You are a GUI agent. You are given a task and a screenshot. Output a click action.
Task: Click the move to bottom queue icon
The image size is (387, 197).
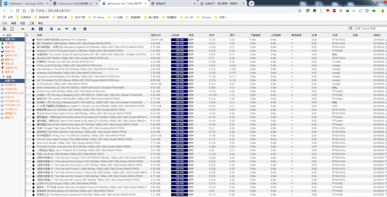74,29
